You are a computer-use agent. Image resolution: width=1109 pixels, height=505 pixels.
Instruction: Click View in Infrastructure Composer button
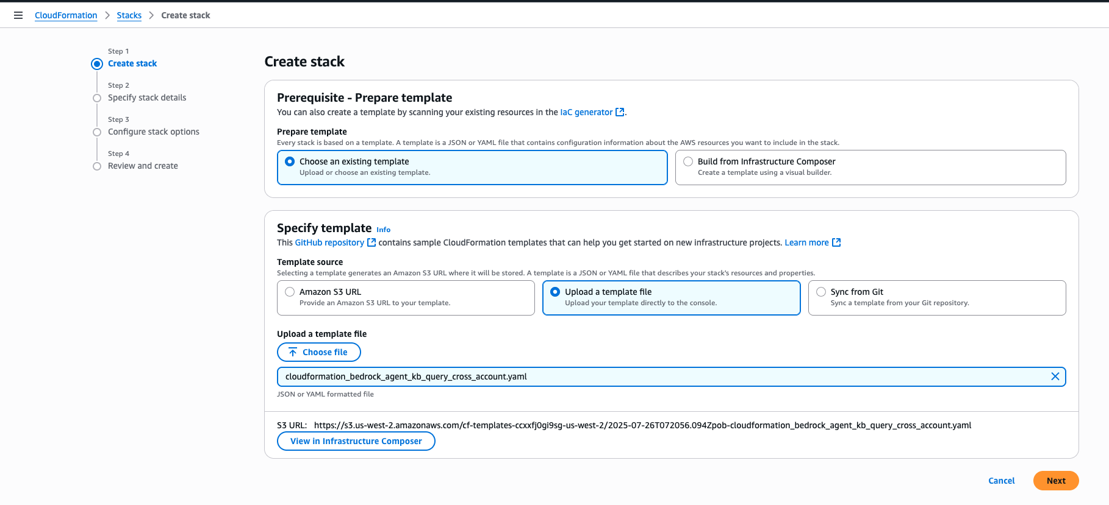356,441
